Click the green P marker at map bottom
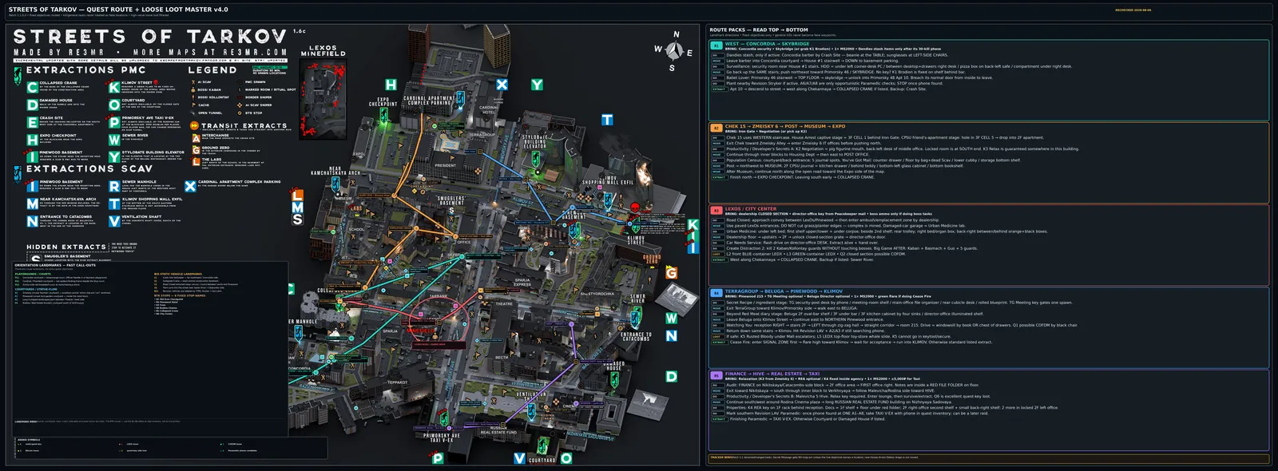Image resolution: width=1278 pixels, height=471 pixels. pyautogui.click(x=438, y=459)
